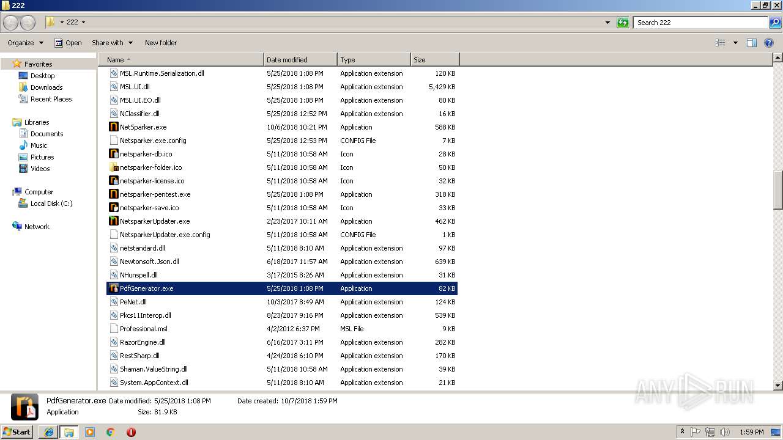Click the netsparker-license.ico file icon

(x=113, y=181)
